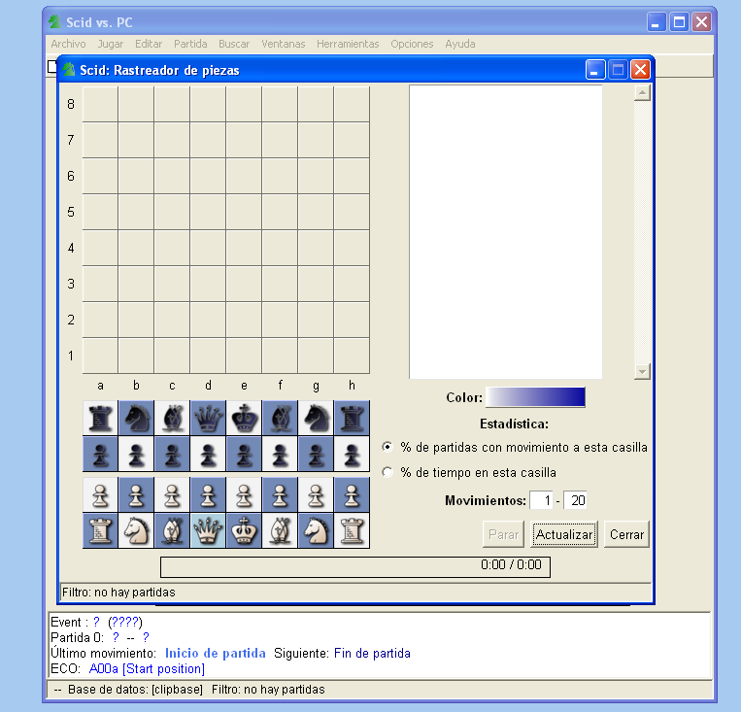Select the highlighted white queen piece
This screenshot has width=741, height=712.
point(208,530)
